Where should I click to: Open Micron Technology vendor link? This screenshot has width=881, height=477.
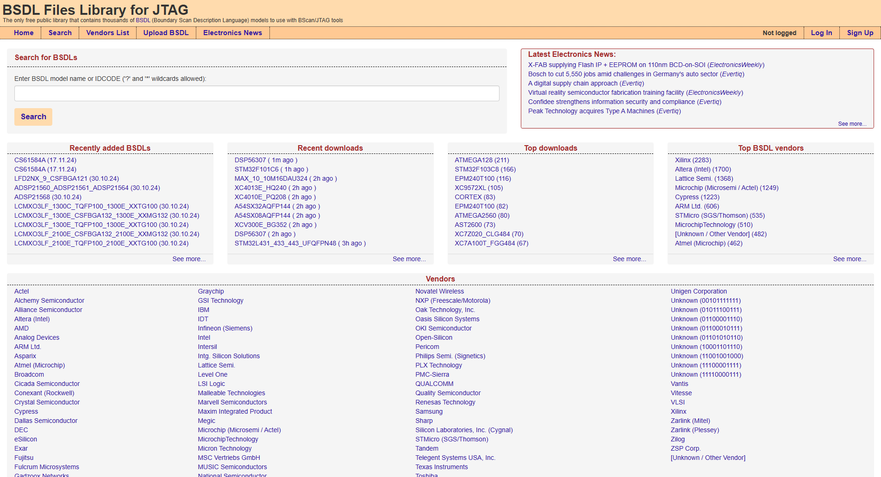(225, 448)
